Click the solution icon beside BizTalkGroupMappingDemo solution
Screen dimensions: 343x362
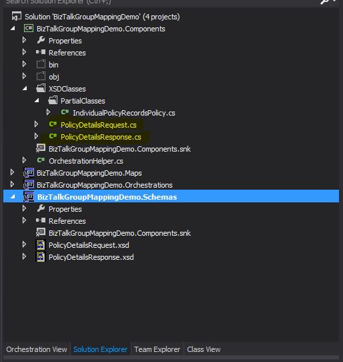[x=17, y=17]
